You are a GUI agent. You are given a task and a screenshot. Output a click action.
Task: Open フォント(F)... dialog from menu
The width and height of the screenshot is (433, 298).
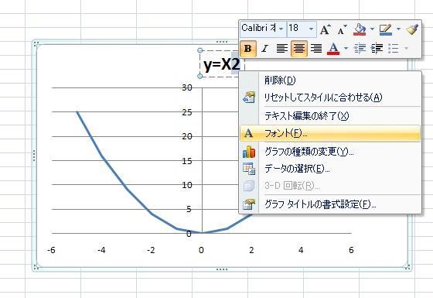click(330, 133)
